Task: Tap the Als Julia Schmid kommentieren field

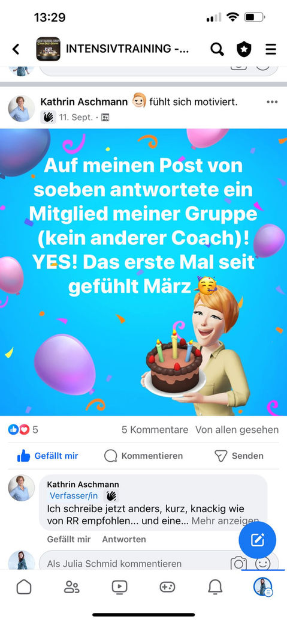Action: tap(135, 563)
